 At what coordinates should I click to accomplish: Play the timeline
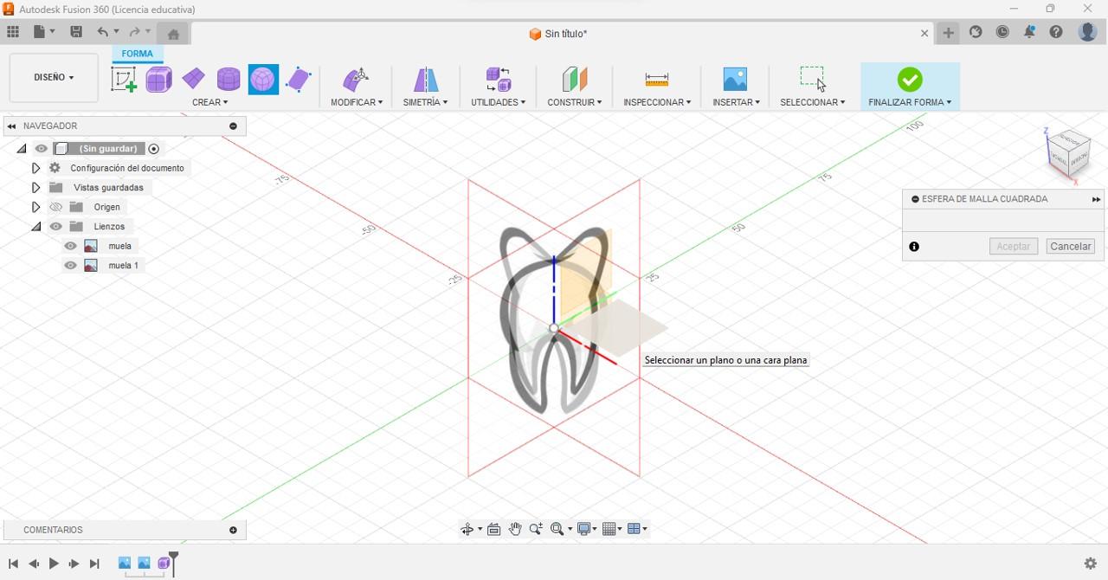[54, 564]
